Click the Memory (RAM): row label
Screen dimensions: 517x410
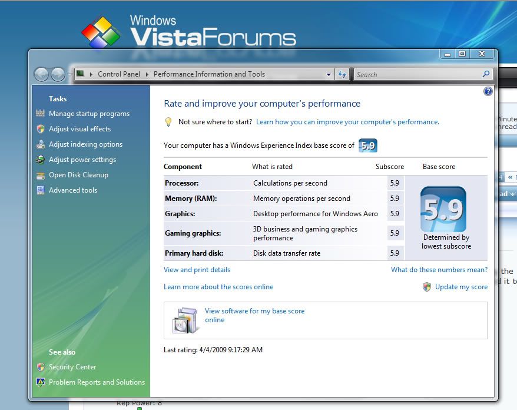(191, 199)
